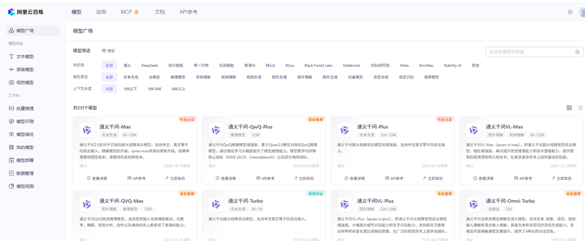Click the 语音模型 sidebar icon
This screenshot has width=585, height=241.
11,70
